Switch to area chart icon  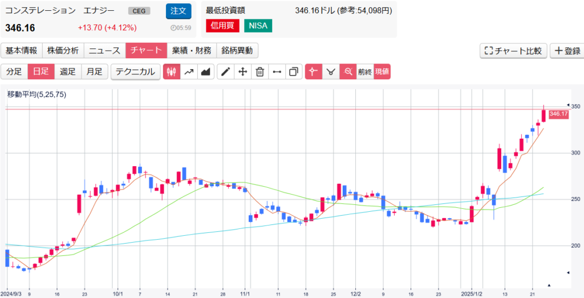pyautogui.click(x=205, y=72)
